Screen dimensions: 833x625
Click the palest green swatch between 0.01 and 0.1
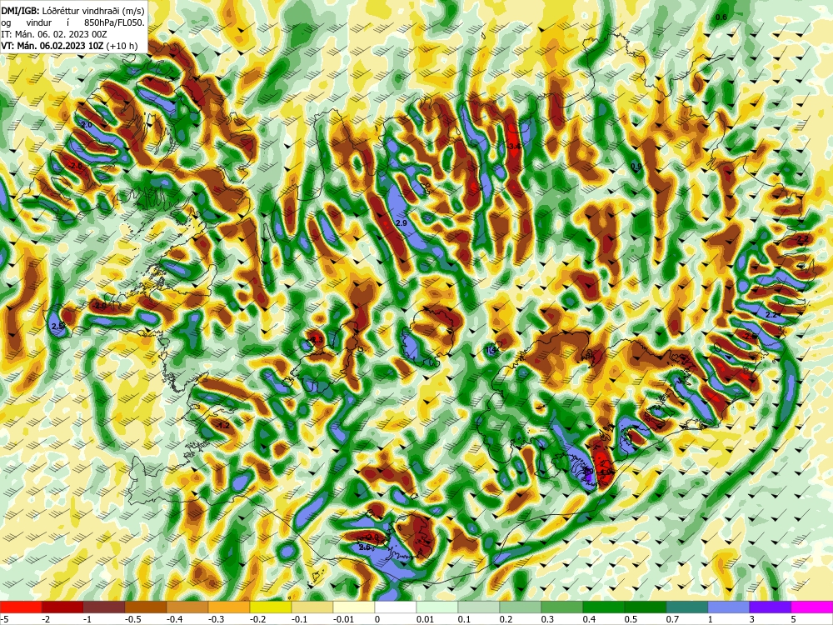point(437,607)
